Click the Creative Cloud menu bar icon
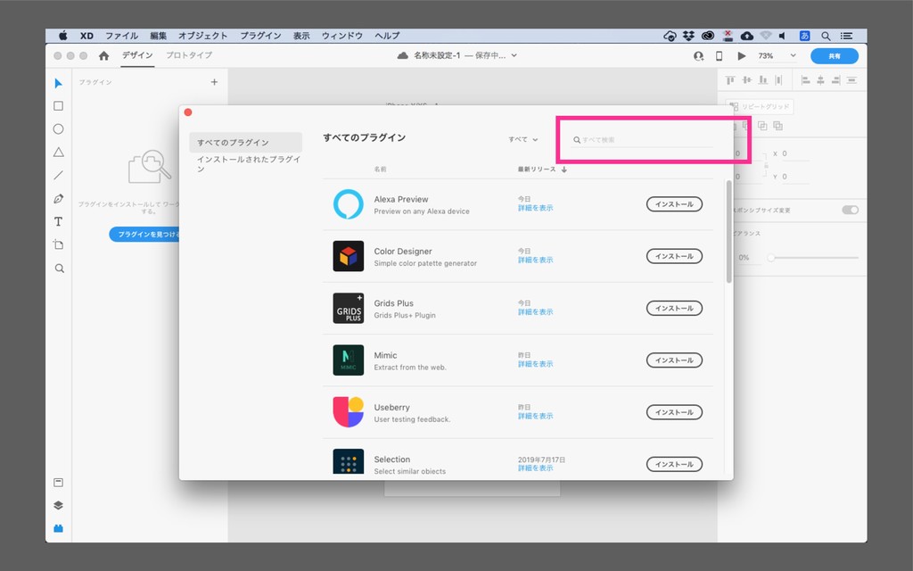913x571 pixels. point(707,36)
